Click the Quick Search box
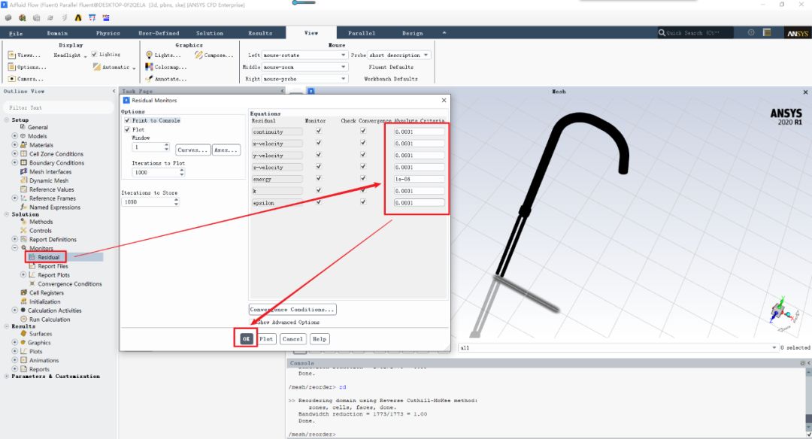Screen dimensions: 812x439 click(695, 32)
